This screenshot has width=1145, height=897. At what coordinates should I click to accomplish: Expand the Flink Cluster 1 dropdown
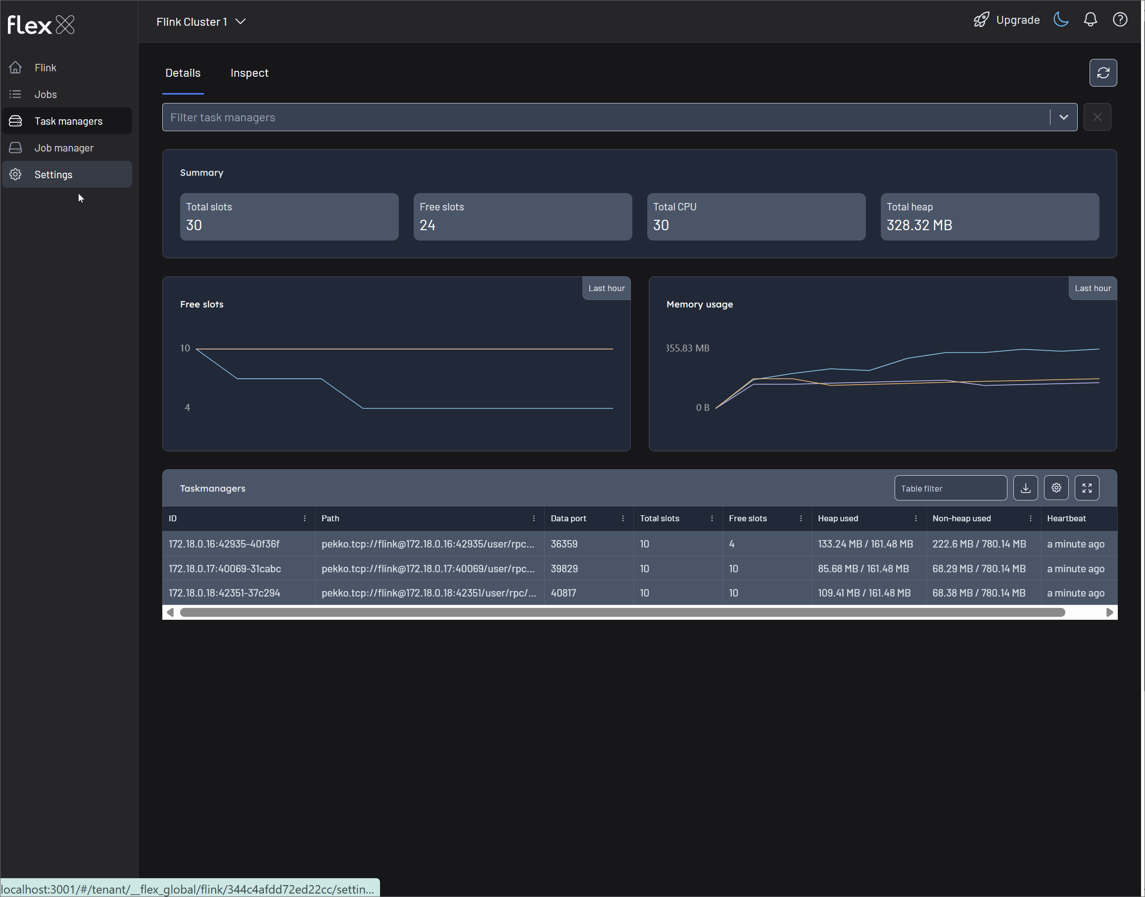(x=240, y=21)
